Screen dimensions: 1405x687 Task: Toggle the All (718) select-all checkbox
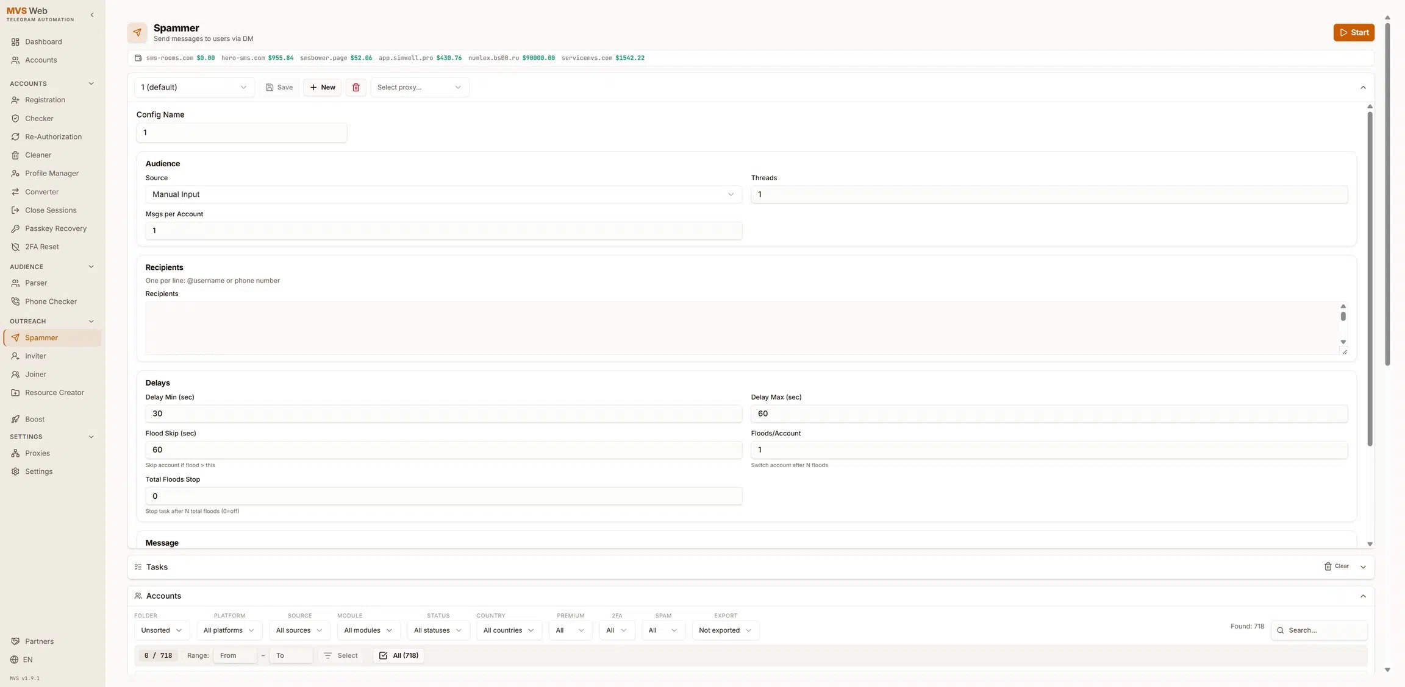click(383, 655)
